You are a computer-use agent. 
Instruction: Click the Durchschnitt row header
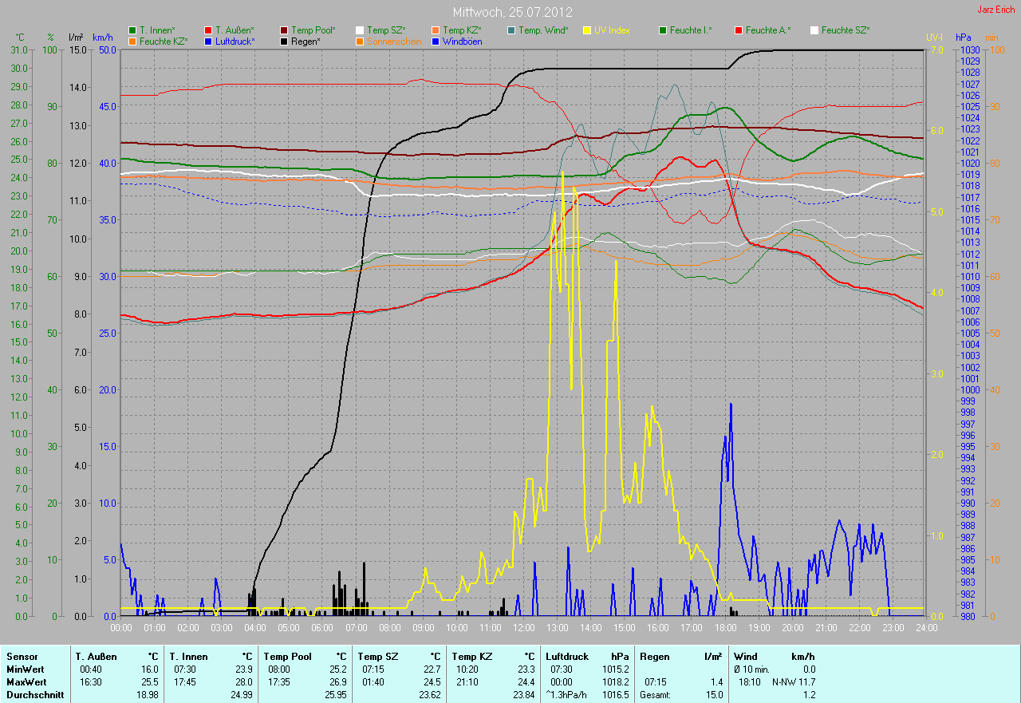click(x=34, y=695)
